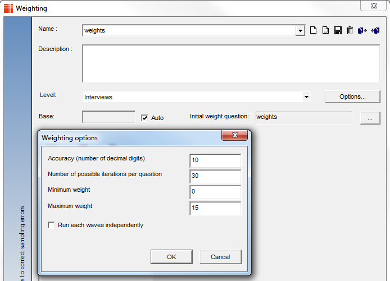Delete weighting with trash can icon
Screen dimensions: 390x281
[x=350, y=30]
